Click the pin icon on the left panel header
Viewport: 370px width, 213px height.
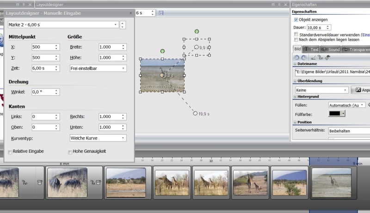(24, 5)
